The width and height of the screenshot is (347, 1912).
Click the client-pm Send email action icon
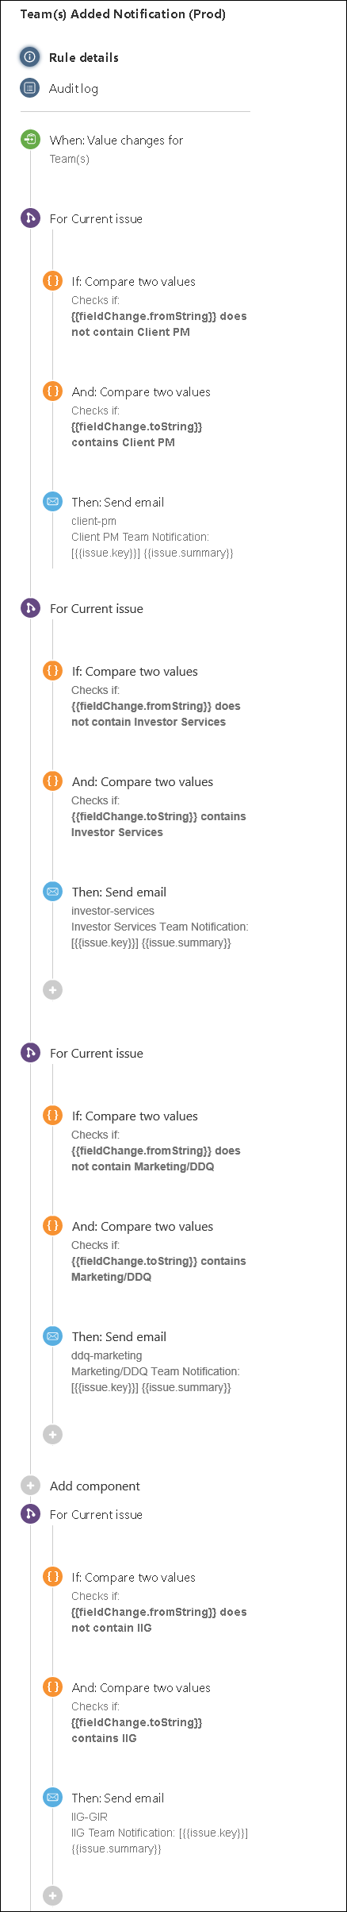pos(52,502)
